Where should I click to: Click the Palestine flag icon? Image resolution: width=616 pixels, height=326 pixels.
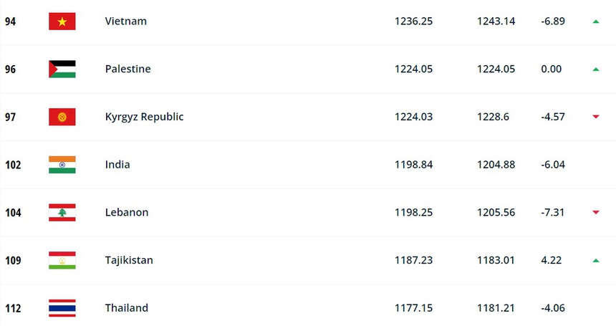tap(62, 69)
